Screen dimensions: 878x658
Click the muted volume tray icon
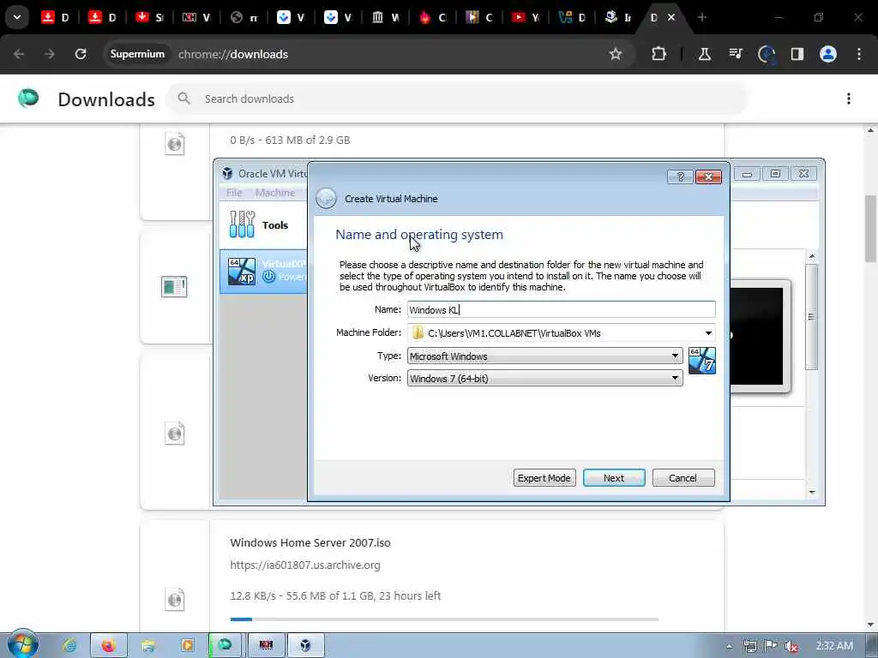(x=791, y=646)
